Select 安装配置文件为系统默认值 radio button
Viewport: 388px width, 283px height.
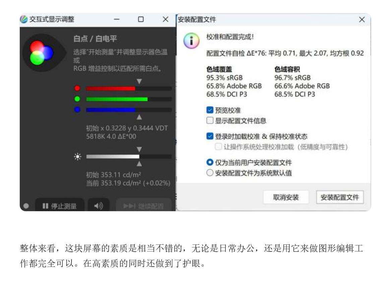210,173
